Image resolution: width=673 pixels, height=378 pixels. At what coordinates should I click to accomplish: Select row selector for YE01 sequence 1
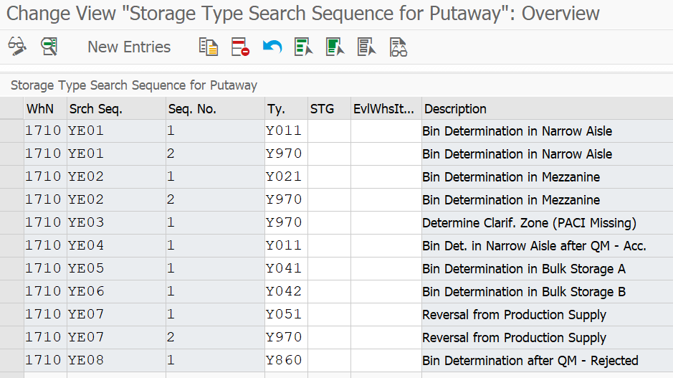(11, 131)
